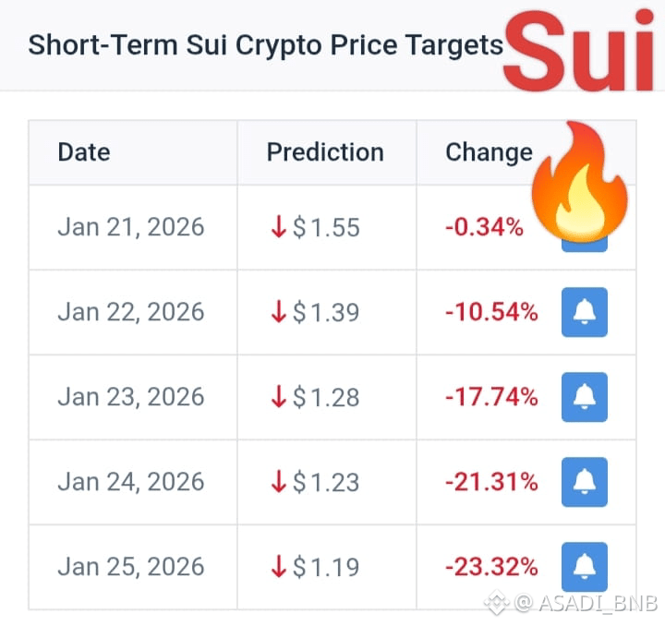Click the large red Sui text
Screen dimensions: 665x626
pyautogui.click(x=580, y=51)
